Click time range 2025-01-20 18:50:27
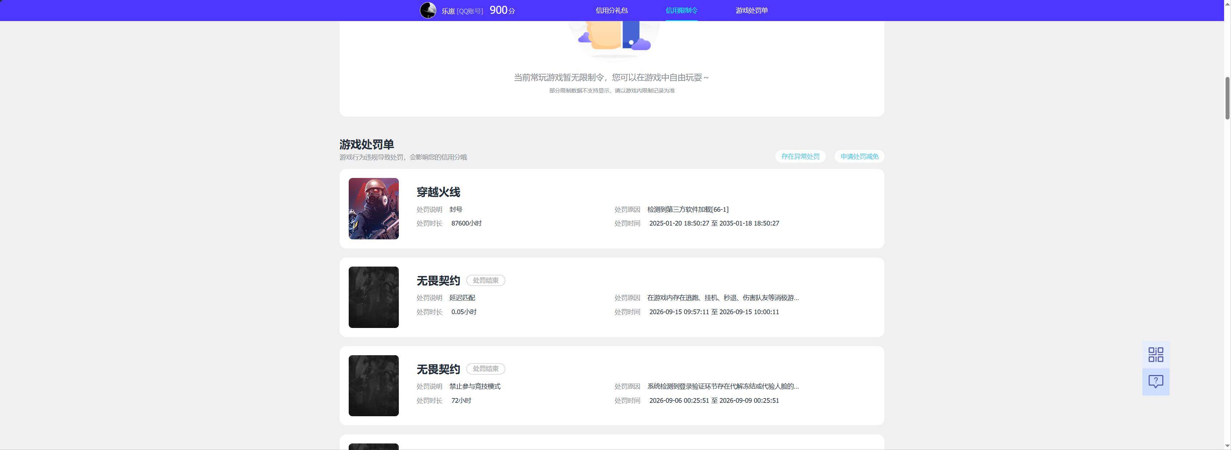This screenshot has height=450, width=1231. coord(714,223)
